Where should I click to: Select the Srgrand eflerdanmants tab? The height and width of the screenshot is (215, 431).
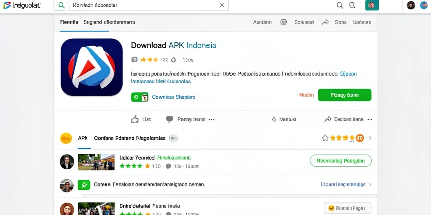(109, 22)
